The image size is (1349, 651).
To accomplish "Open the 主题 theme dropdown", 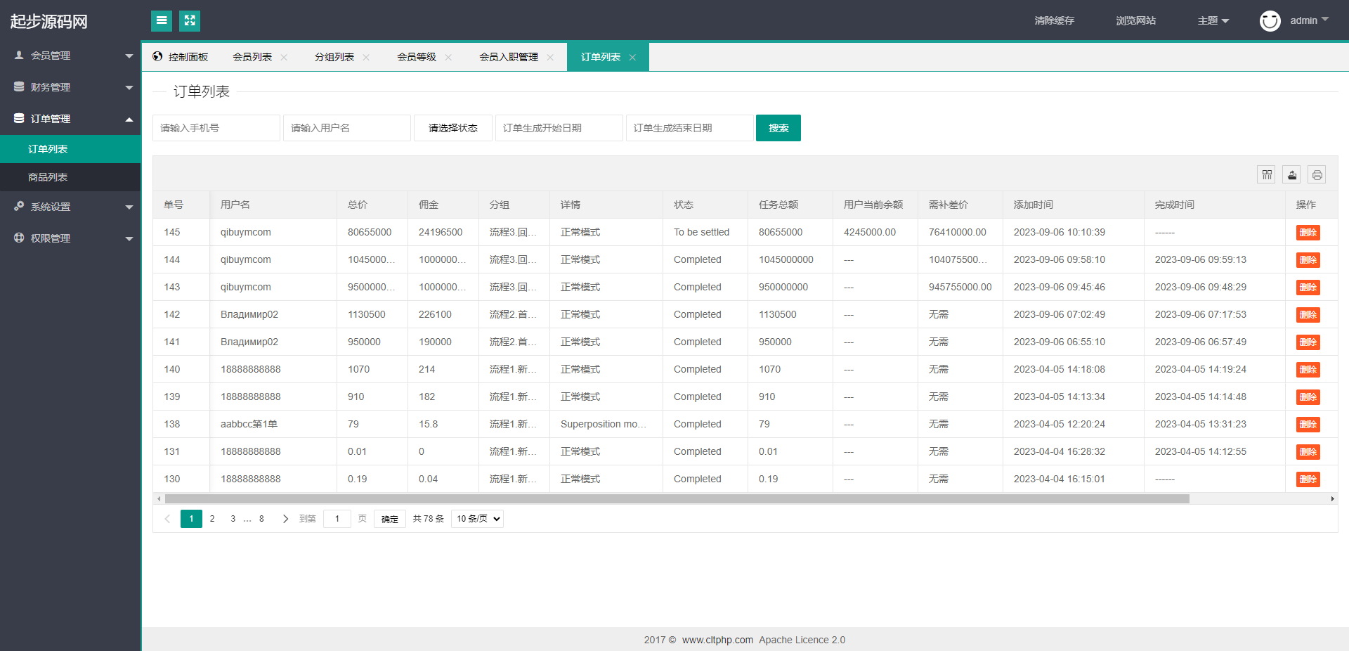I will (x=1213, y=21).
